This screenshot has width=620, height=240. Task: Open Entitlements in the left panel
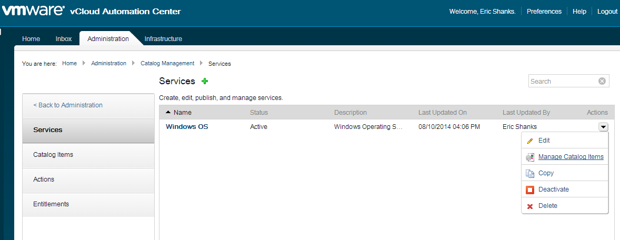(x=51, y=204)
